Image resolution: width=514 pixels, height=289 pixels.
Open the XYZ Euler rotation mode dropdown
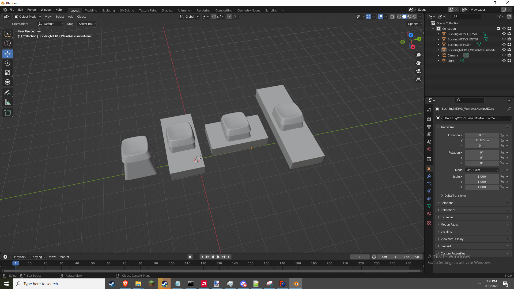point(482,170)
